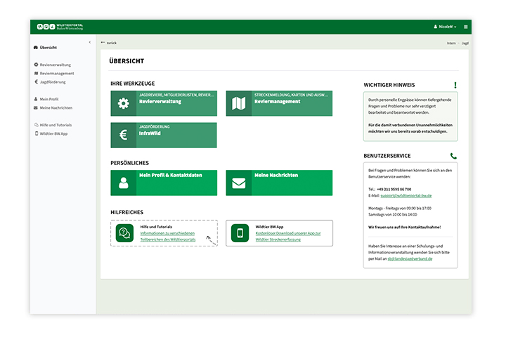This screenshot has height=337, width=506.
Task: Open Mein Profil & Kontaktdaten tile title
Action: click(x=170, y=175)
